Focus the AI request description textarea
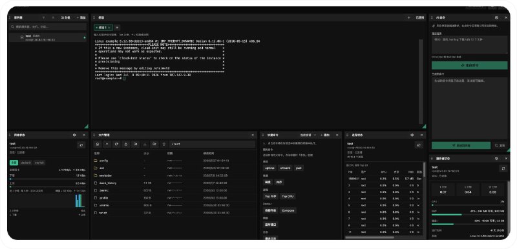The width and height of the screenshot is (517, 249). coord(470,45)
